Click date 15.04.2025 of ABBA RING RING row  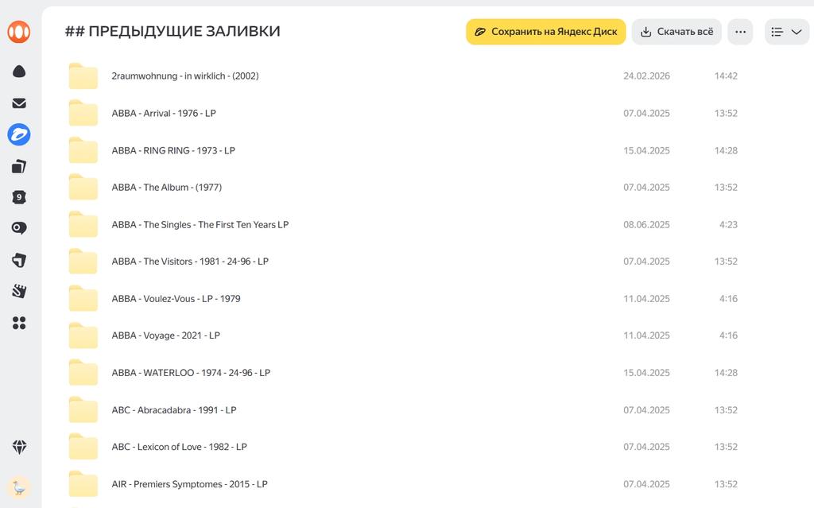646,150
